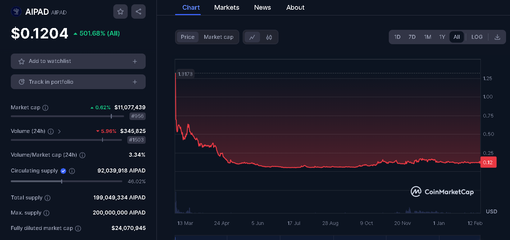
Task: Expand the Volume 24h details chevron
Action: pyautogui.click(x=59, y=131)
